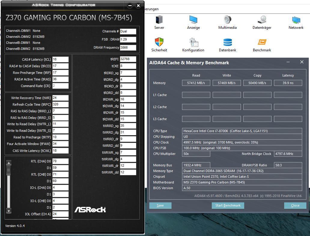The width and height of the screenshot is (310, 236).
Task: Click the Memory Type value field
Action: [x=242, y=171]
